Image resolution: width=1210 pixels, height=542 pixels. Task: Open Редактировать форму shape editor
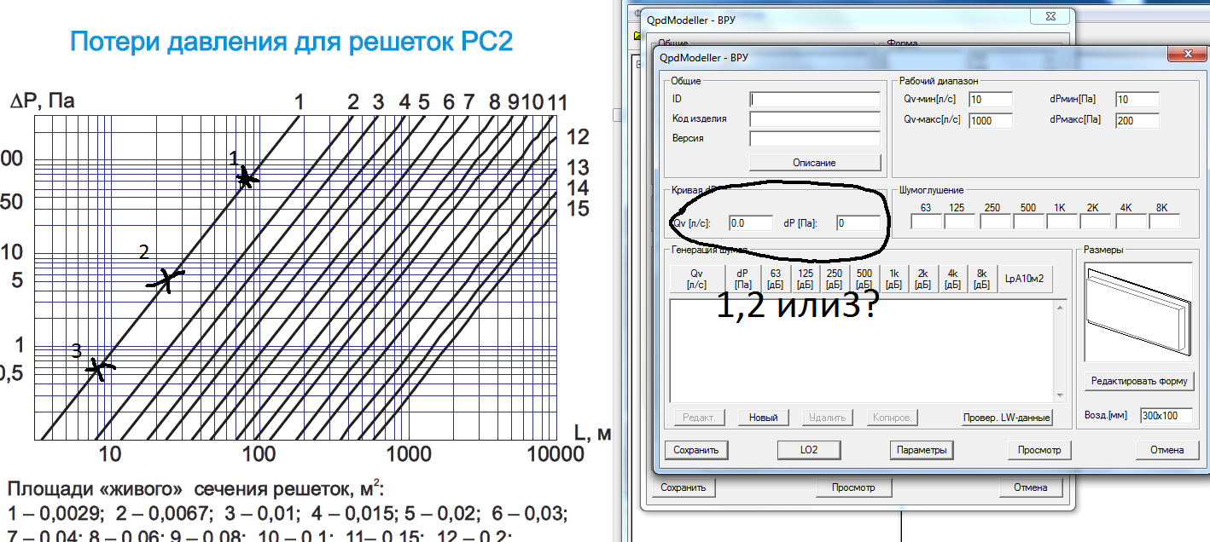[x=1139, y=381]
